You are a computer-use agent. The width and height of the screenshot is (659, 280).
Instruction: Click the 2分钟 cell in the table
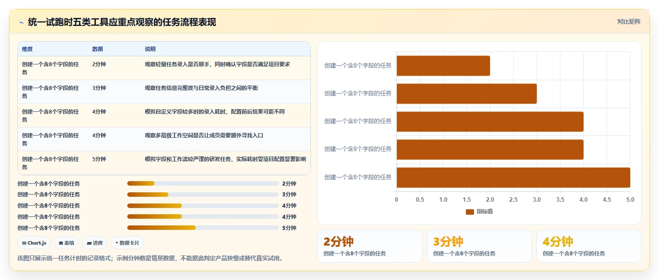coord(99,64)
